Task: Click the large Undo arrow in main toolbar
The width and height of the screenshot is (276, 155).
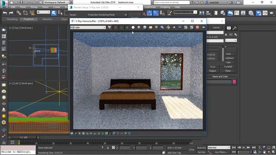Action: click(5, 13)
